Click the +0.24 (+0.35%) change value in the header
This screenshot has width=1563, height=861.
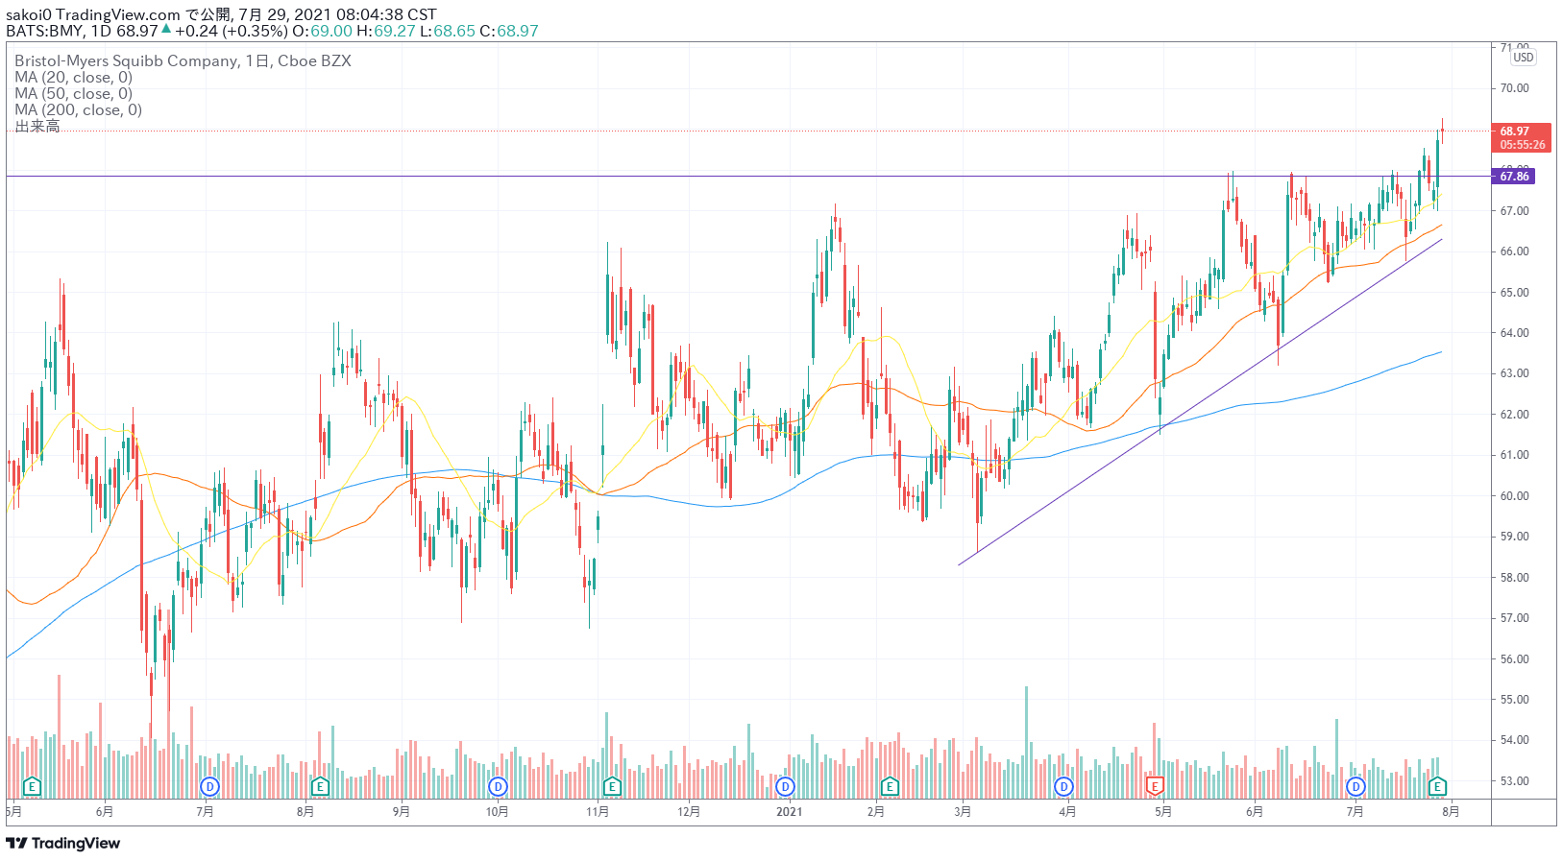point(231,31)
